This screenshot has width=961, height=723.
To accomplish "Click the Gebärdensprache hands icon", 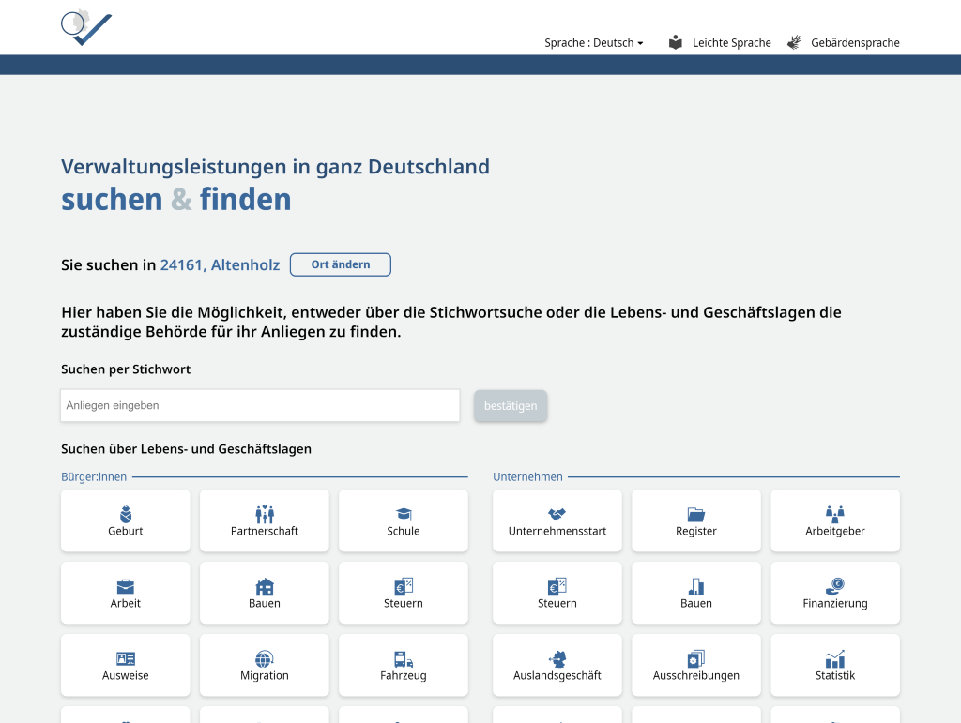I will 794,42.
